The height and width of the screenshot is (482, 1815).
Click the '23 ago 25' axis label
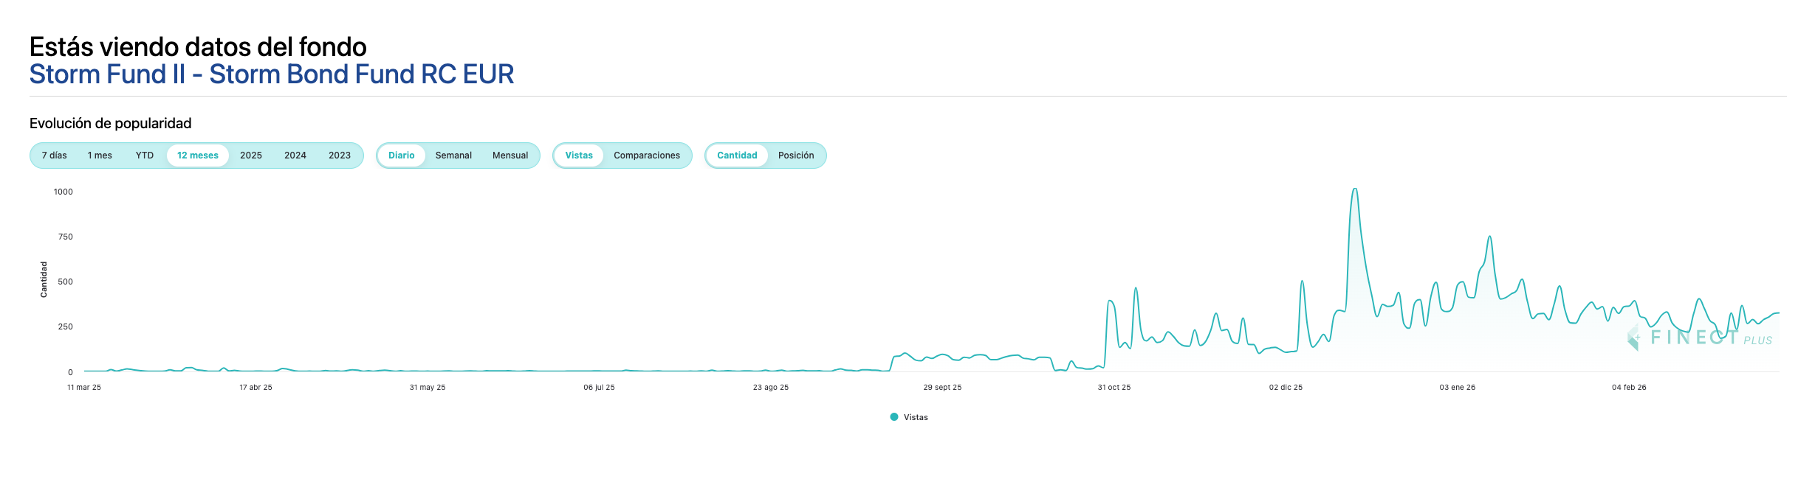(x=771, y=388)
